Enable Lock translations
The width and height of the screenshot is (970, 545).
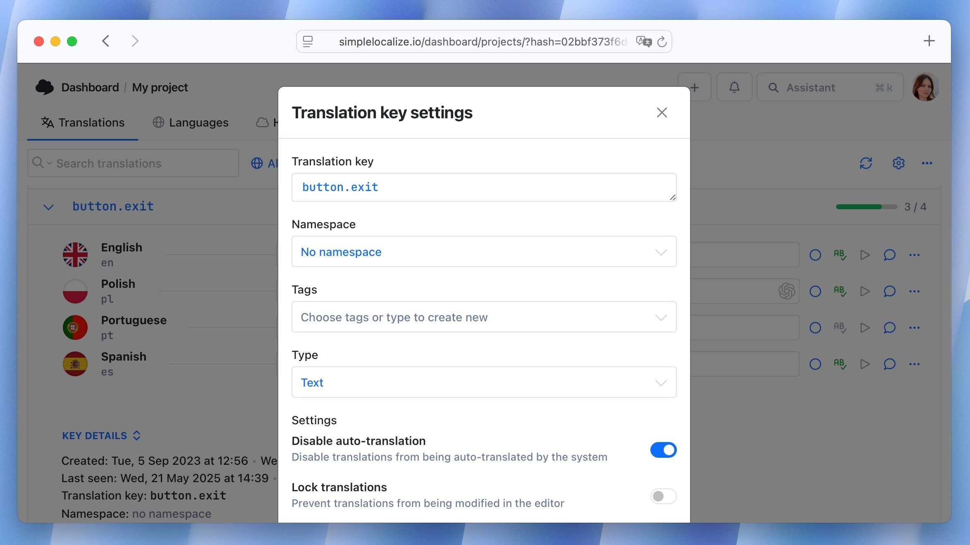click(663, 496)
